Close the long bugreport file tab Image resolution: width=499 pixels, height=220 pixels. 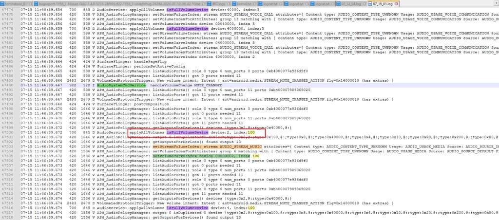(x=203, y=4)
